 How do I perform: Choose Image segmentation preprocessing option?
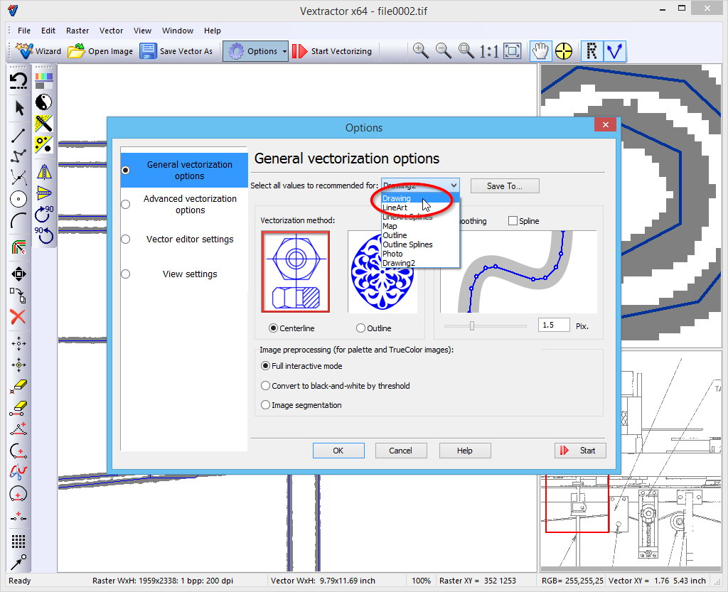266,405
